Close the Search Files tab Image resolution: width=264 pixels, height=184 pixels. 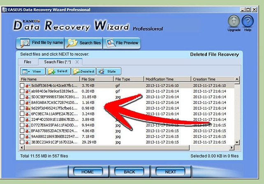pos(77,62)
